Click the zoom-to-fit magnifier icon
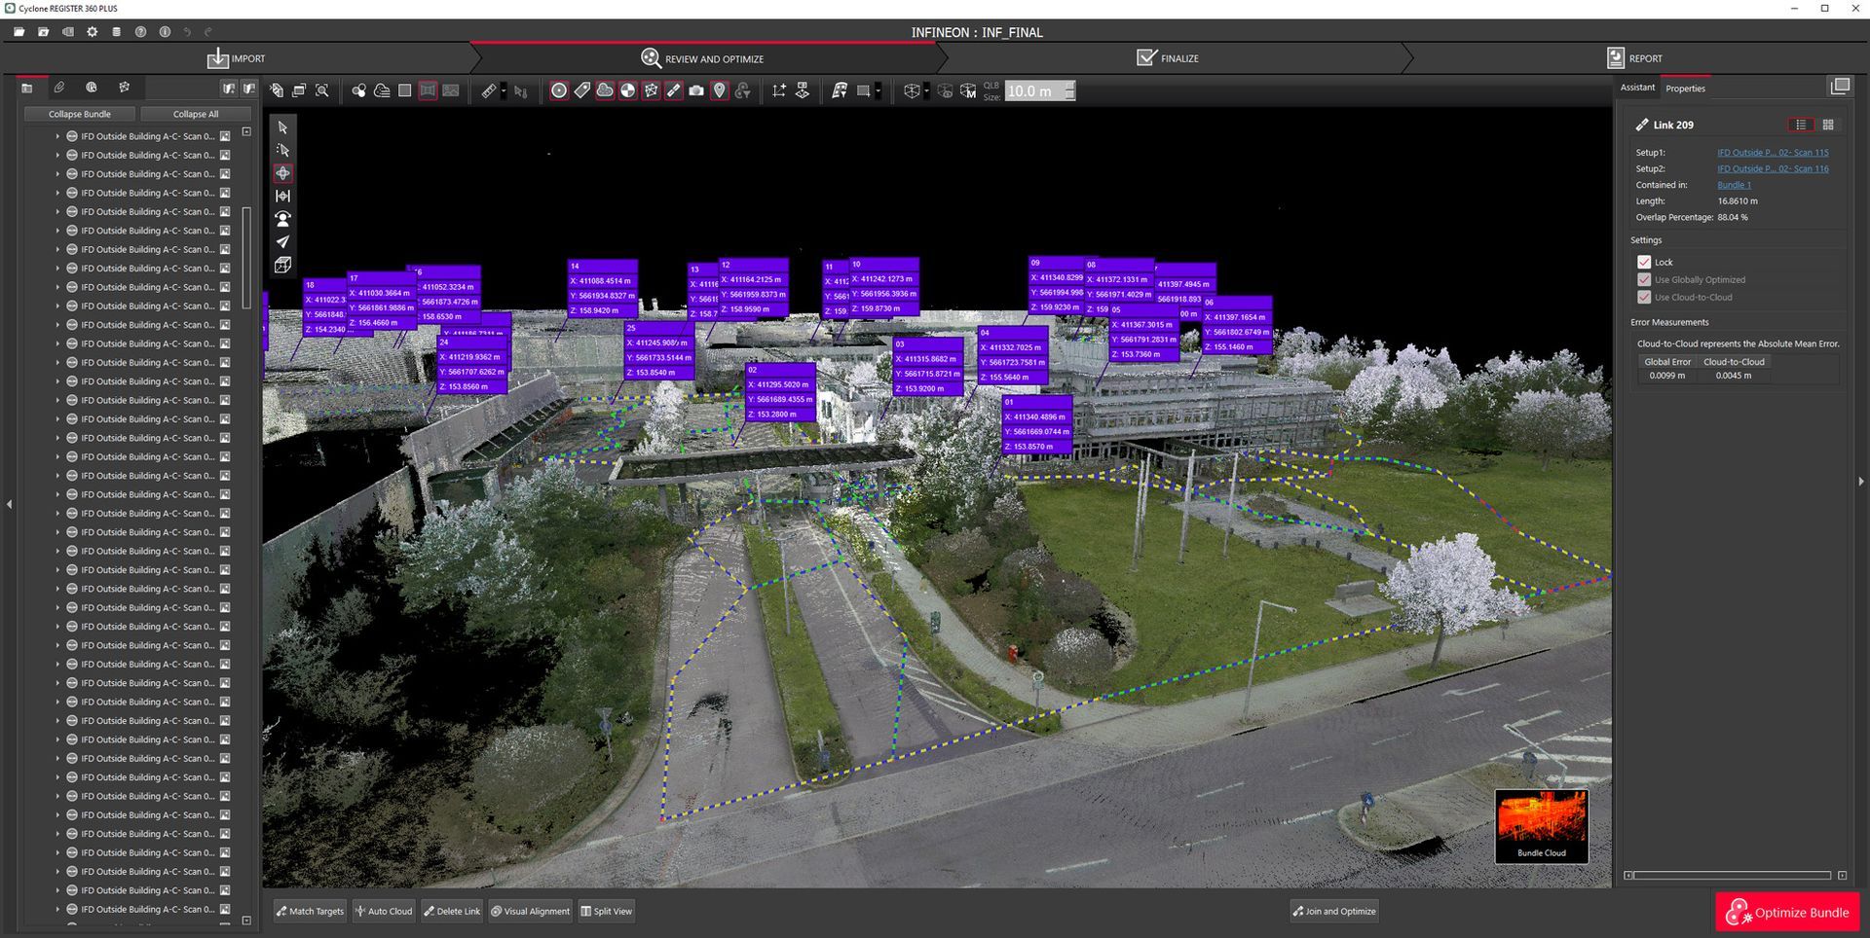This screenshot has width=1870, height=938. 322,90
